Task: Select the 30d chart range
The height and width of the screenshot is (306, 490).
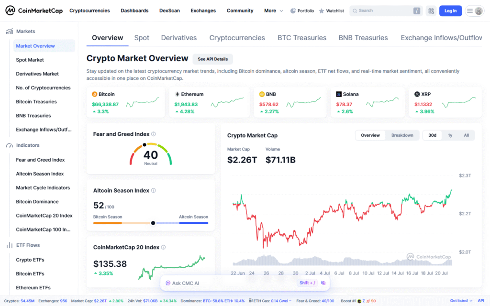Action: point(432,135)
